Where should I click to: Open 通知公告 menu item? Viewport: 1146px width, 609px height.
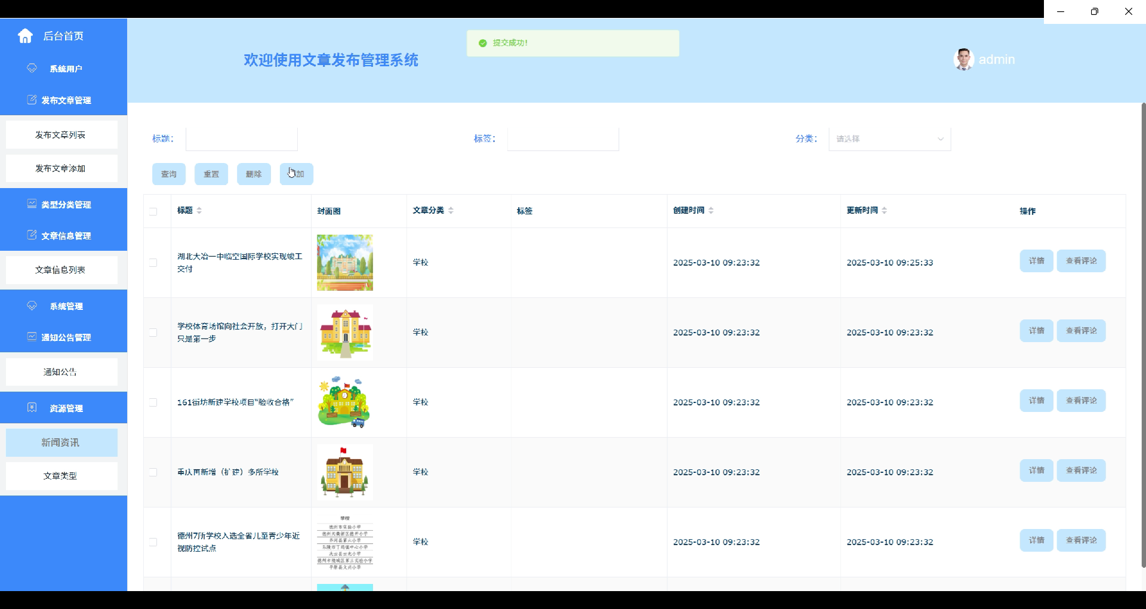(61, 372)
